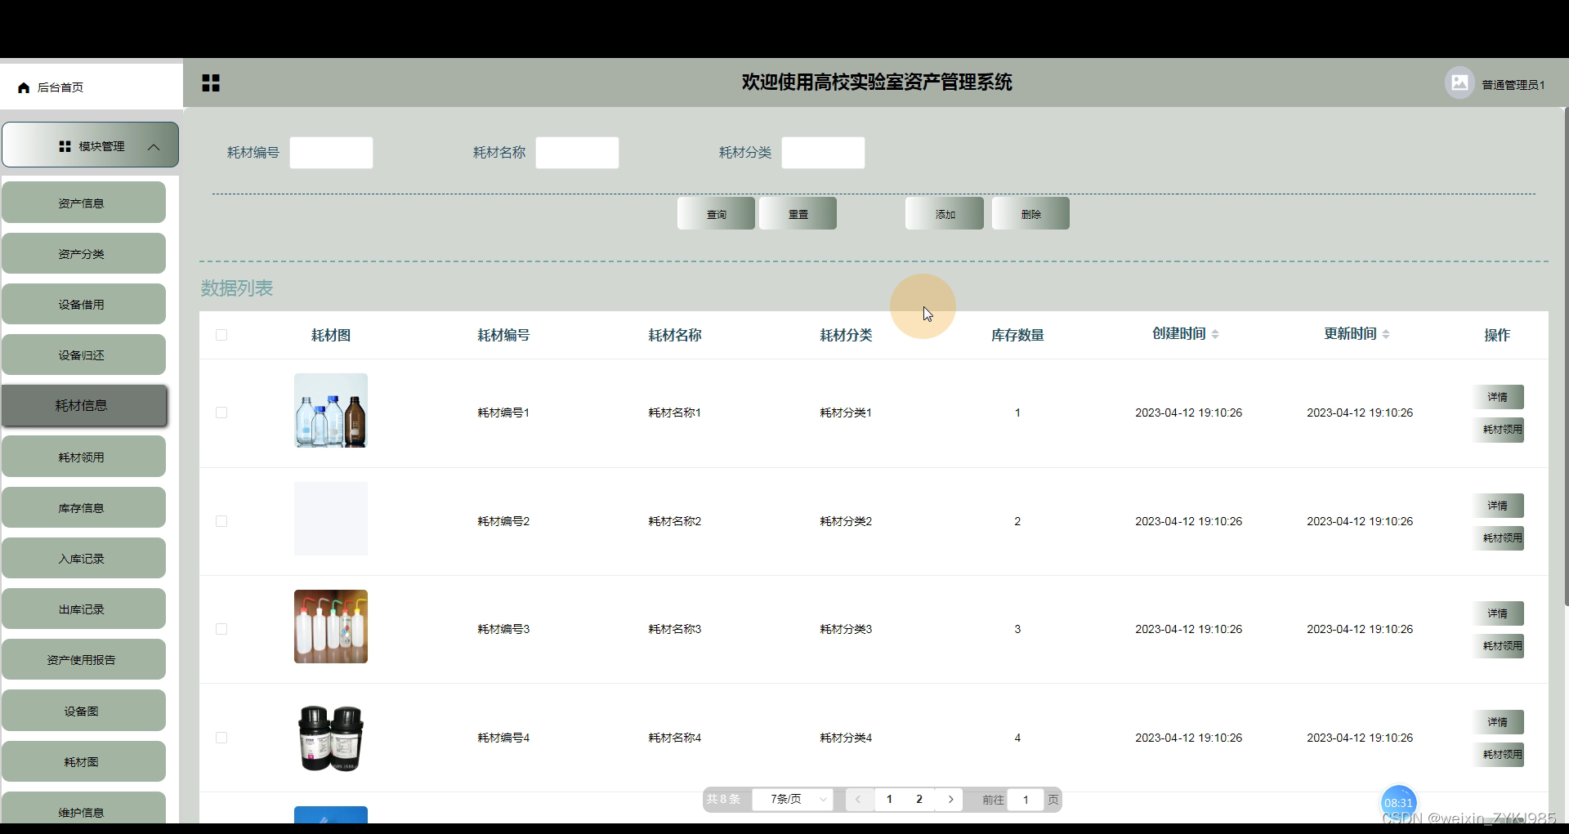Sort by 更新时间 arrows

point(1386,334)
